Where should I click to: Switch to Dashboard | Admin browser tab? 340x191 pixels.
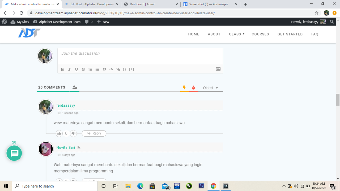151,4
